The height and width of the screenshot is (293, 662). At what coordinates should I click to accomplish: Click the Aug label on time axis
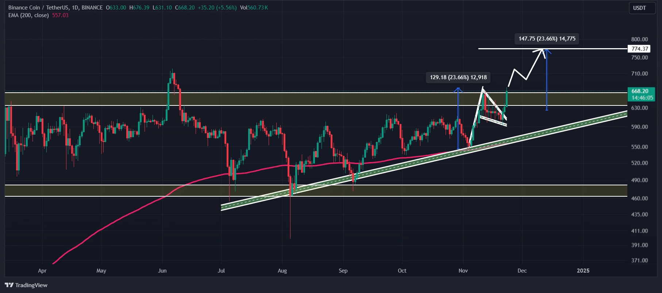click(x=282, y=271)
